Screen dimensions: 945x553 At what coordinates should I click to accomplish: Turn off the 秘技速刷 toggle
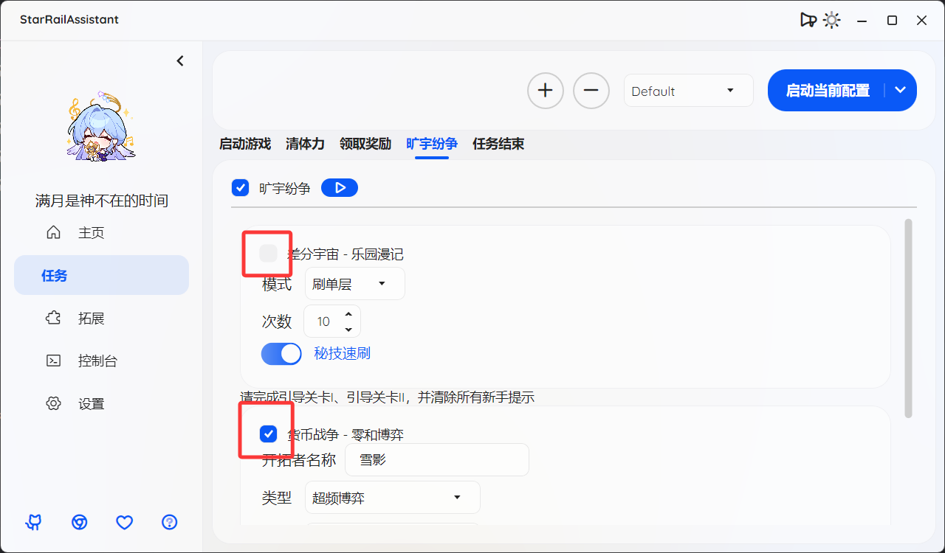[281, 353]
